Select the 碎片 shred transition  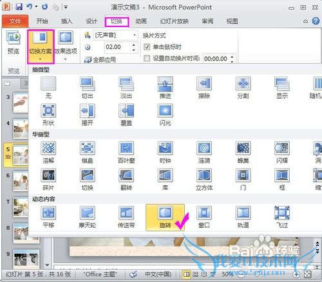click(48, 180)
